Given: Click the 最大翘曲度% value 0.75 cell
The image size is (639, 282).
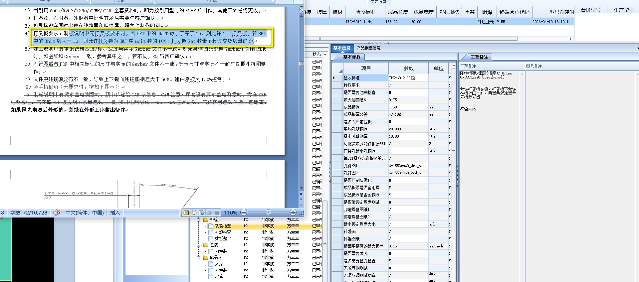Looking at the screenshot, I should click(408, 100).
